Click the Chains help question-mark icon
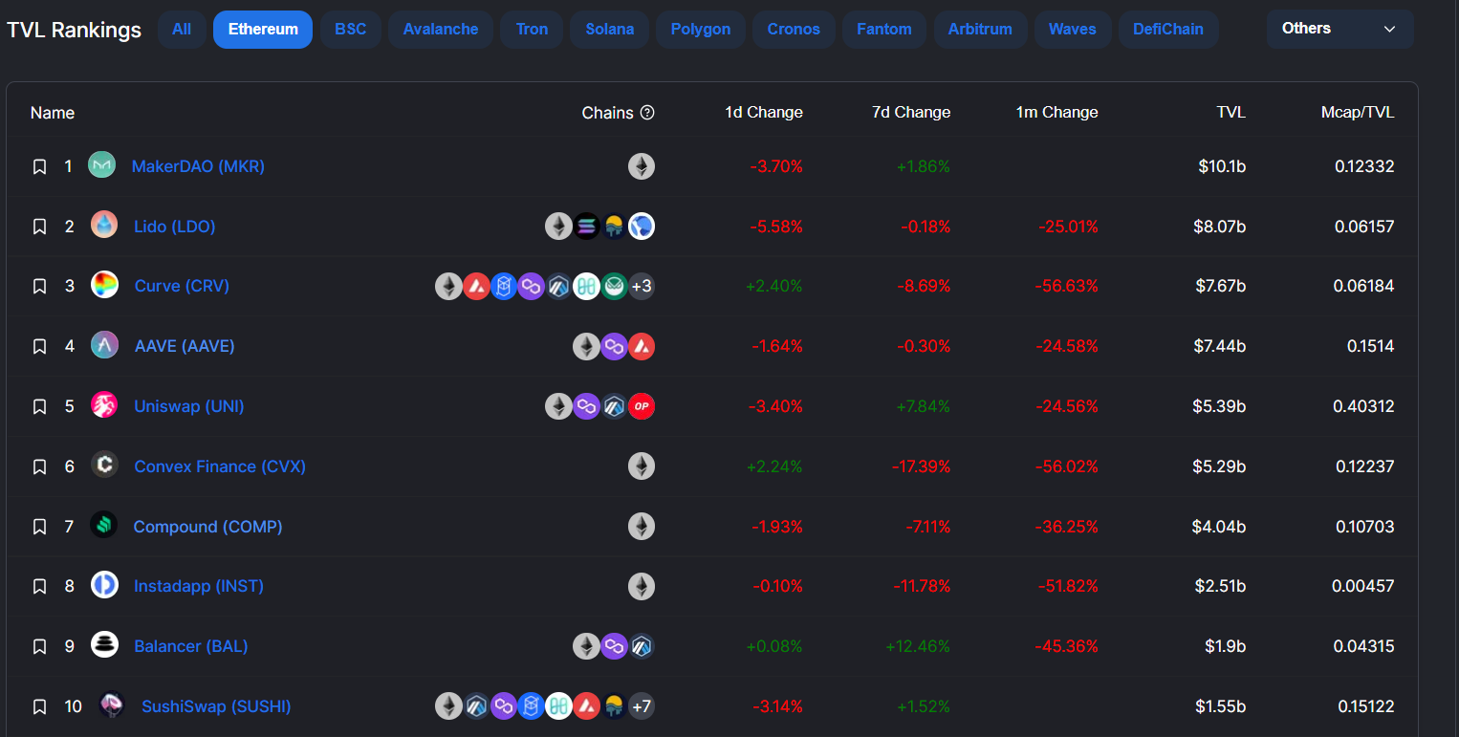The image size is (1459, 737). coord(647,113)
